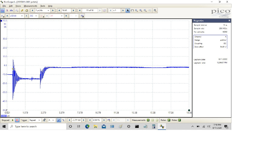Open the Measurements menu

(31, 6)
